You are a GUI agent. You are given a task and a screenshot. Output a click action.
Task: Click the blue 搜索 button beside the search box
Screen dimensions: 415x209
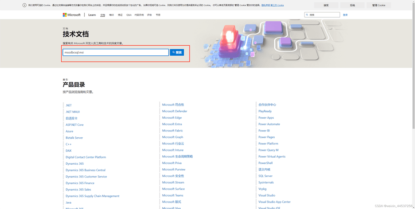(177, 52)
